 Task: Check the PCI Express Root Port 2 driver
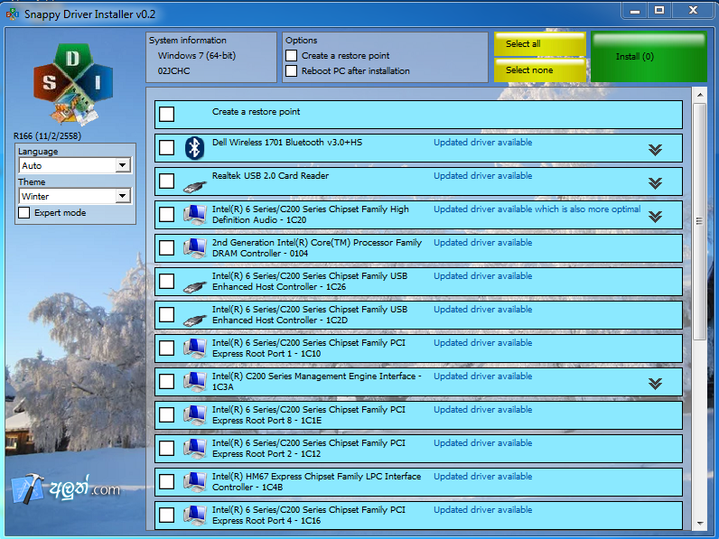[x=166, y=449]
